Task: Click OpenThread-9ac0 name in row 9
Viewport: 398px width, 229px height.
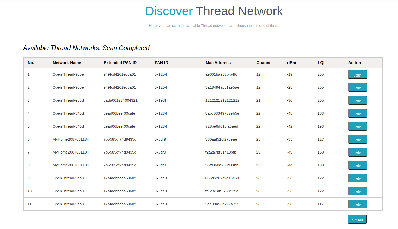Action: pyautogui.click(x=68, y=178)
